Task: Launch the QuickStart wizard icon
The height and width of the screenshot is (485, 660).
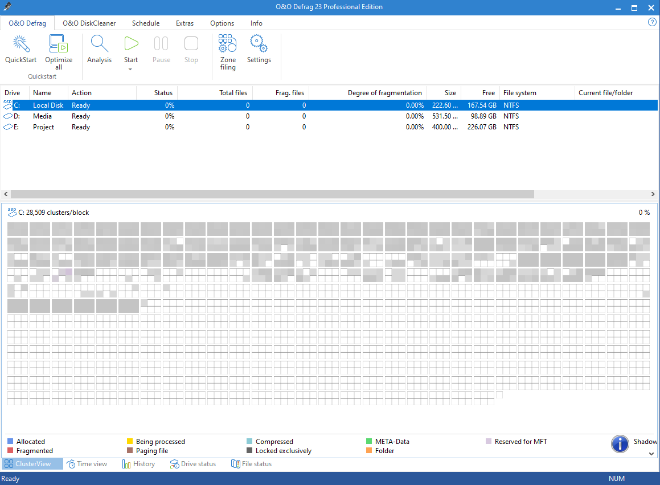Action: 21,44
